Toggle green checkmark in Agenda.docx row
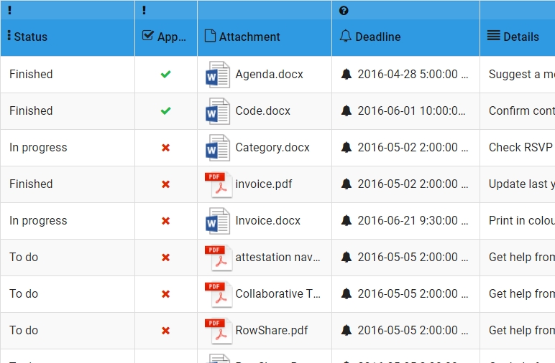The width and height of the screenshot is (555, 363). pyautogui.click(x=165, y=74)
